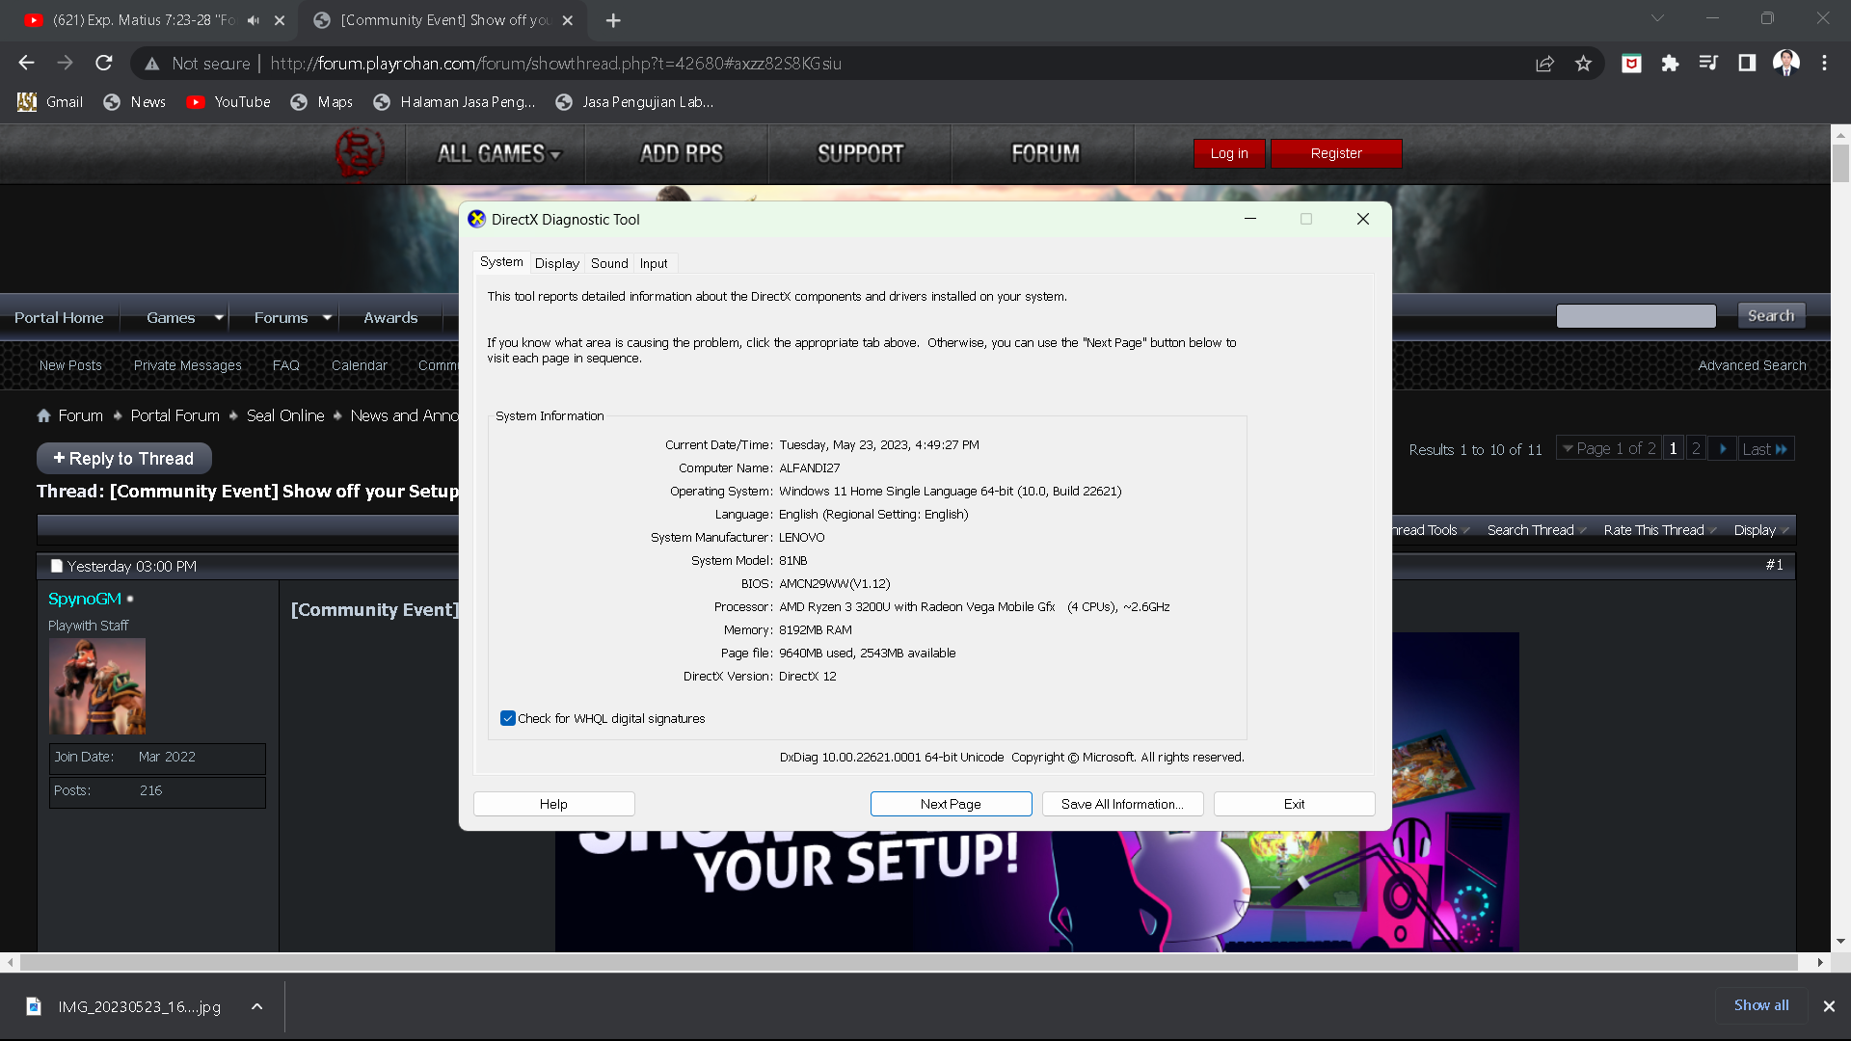Go to page 2 of the thread
This screenshot has height=1041, width=1851.
click(1696, 449)
